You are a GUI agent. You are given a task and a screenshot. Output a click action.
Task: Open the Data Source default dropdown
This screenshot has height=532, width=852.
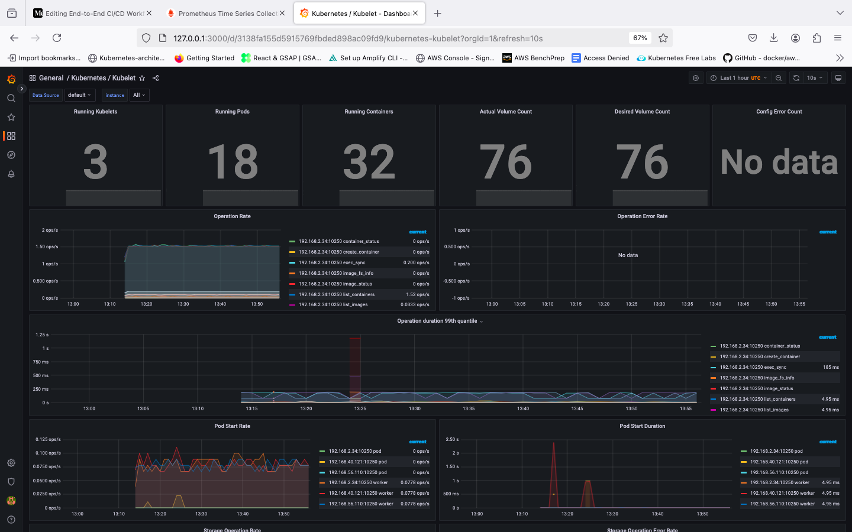[x=79, y=95]
